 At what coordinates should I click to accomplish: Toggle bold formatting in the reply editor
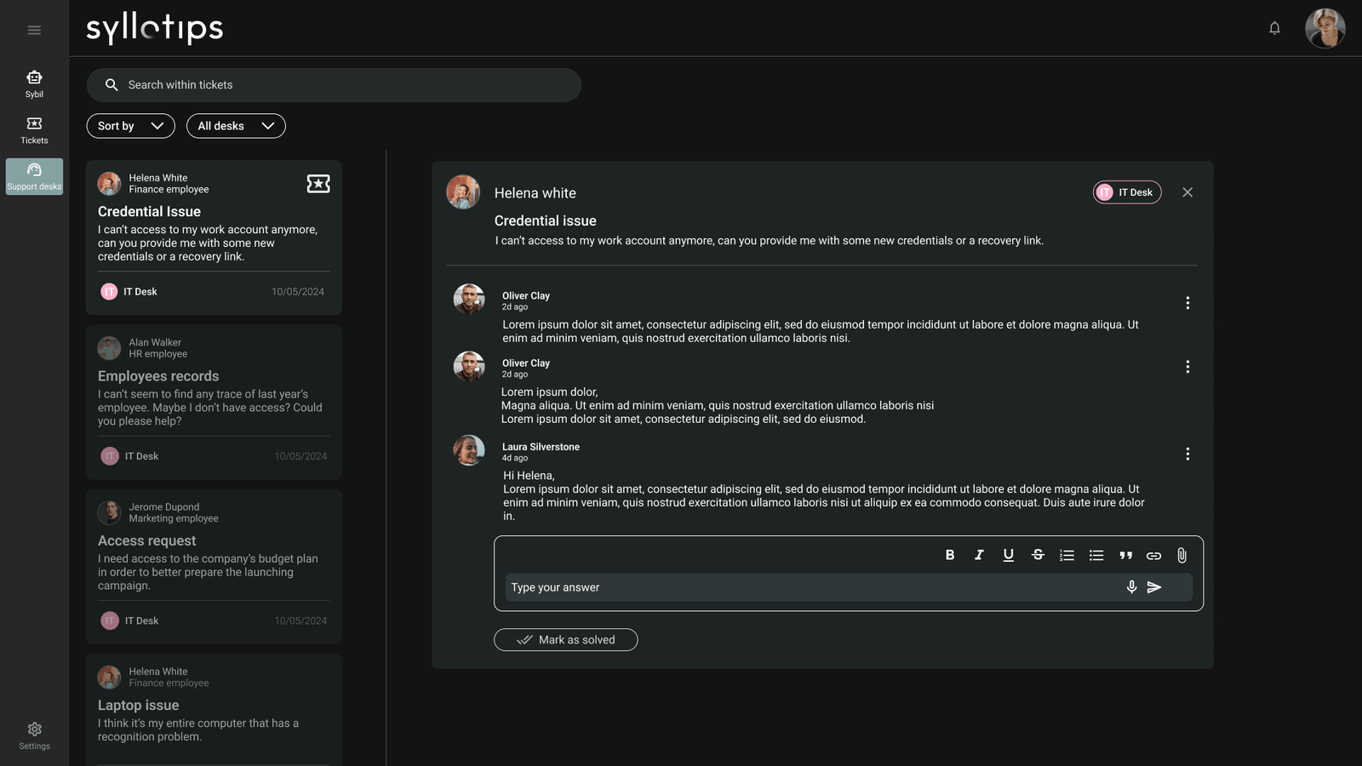[950, 555]
